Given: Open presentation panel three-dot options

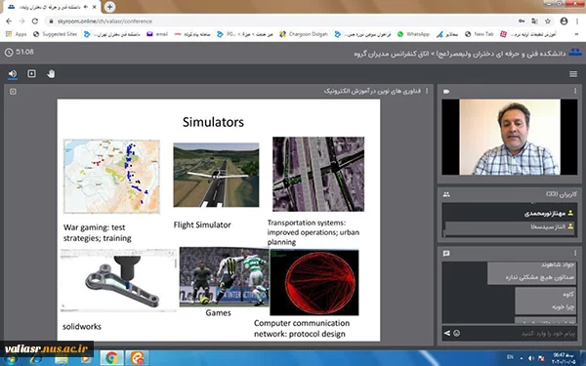Looking at the screenshot, I should [x=427, y=91].
